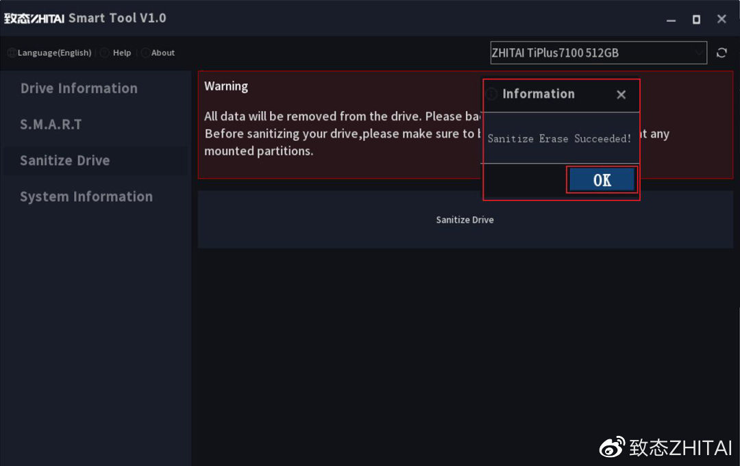740x466 pixels.
Task: Click the refresh drive list icon
Action: pyautogui.click(x=721, y=53)
